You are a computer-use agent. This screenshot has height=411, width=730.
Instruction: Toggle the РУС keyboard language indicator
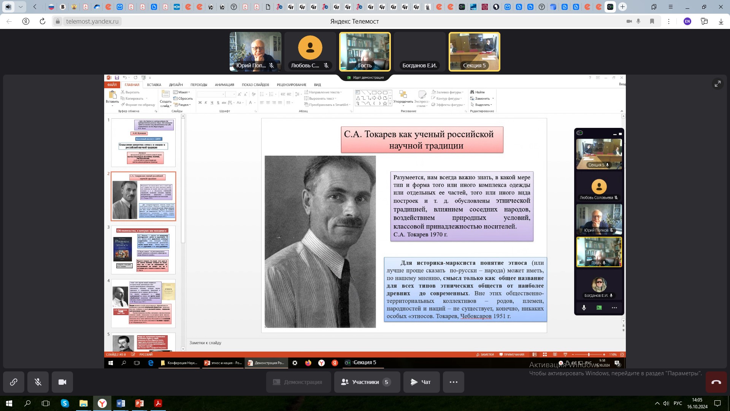point(678,403)
